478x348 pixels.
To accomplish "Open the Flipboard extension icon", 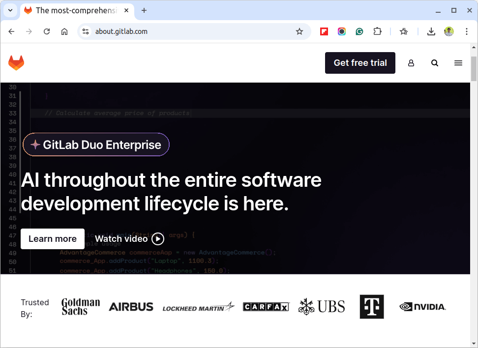I will click(x=324, y=31).
